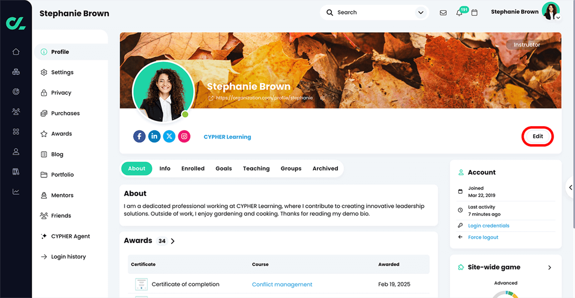Expand the Awards section chevron
The width and height of the screenshot is (575, 298).
[x=173, y=241]
